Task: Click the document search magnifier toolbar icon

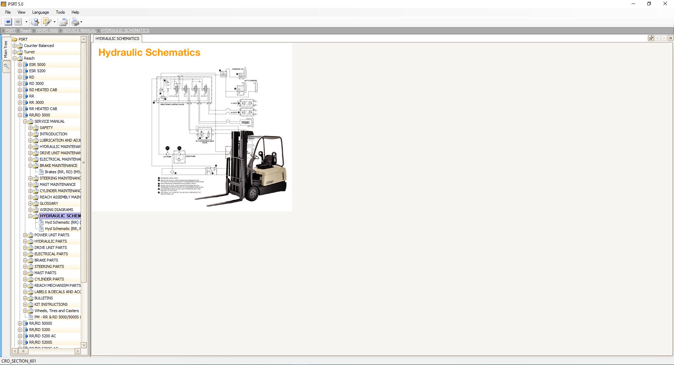Action: (35, 22)
